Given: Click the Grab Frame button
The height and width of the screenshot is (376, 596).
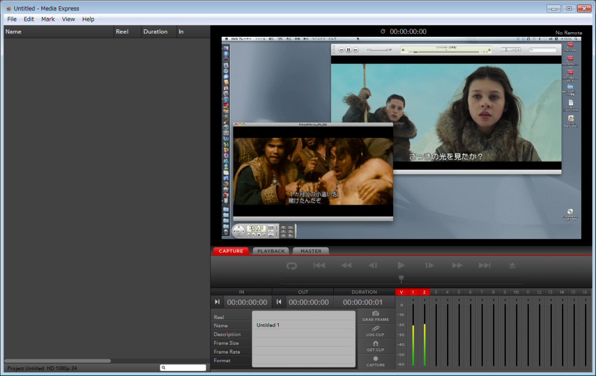Looking at the screenshot, I should (375, 316).
